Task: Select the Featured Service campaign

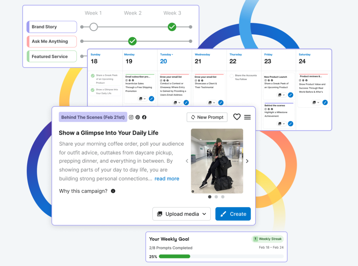Action: [52, 56]
